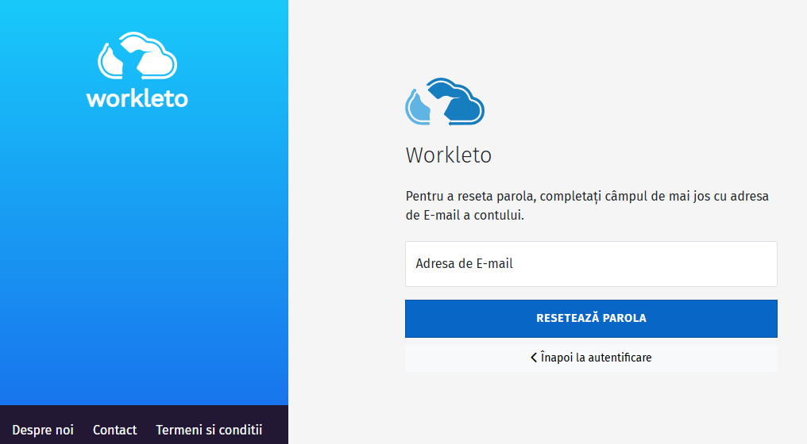Focus the Adresa de E-mail input field

591,264
